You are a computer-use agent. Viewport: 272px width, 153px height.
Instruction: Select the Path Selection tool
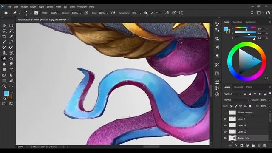click(11, 75)
